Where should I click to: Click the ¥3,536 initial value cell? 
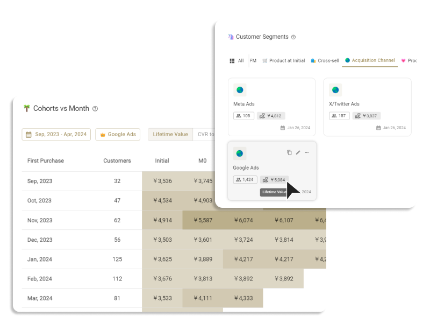162,181
